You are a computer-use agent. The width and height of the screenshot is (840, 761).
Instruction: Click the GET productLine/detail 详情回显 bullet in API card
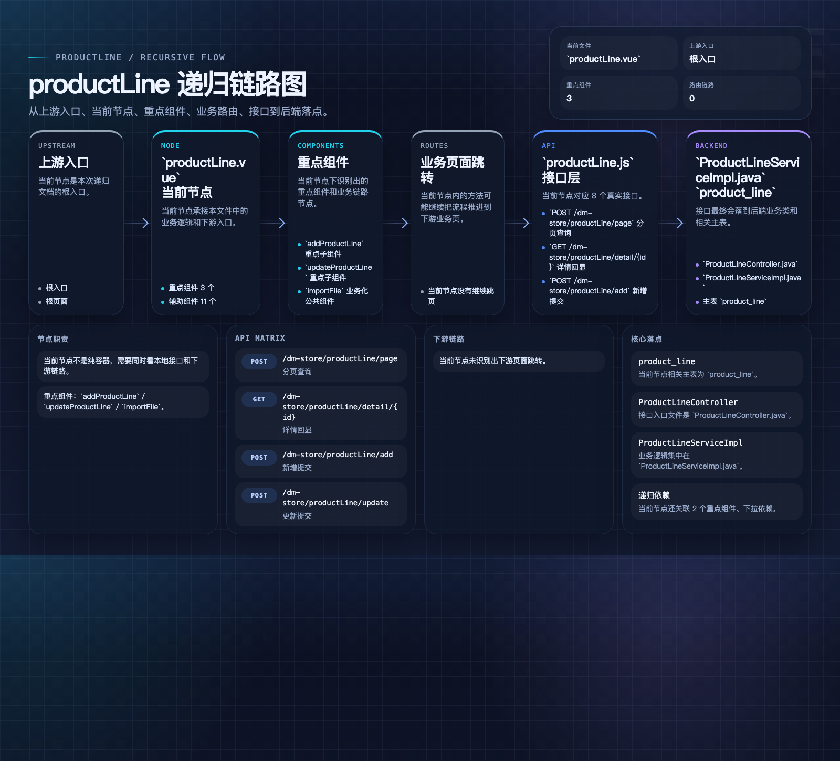(594, 257)
